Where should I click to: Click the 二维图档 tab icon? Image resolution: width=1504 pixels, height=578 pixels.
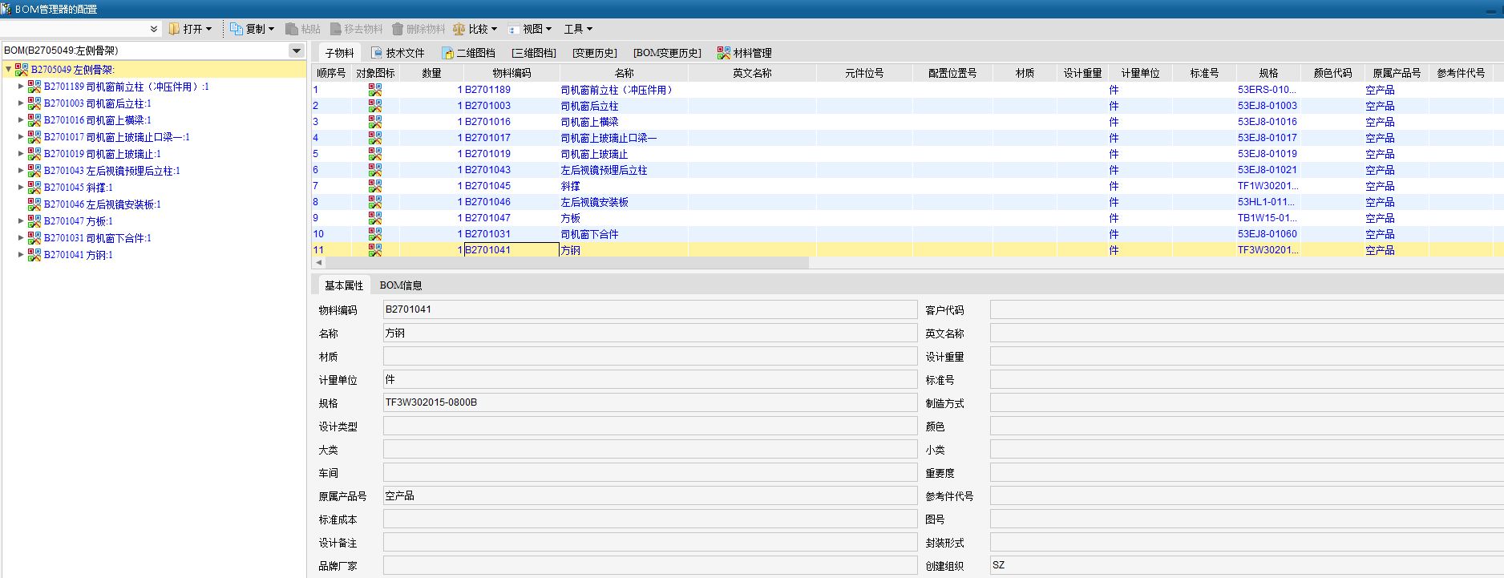pyautogui.click(x=447, y=53)
